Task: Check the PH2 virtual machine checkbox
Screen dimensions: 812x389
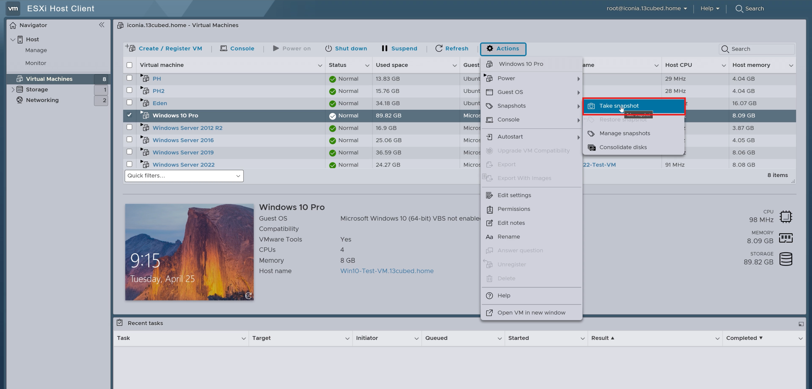Action: pos(129,90)
